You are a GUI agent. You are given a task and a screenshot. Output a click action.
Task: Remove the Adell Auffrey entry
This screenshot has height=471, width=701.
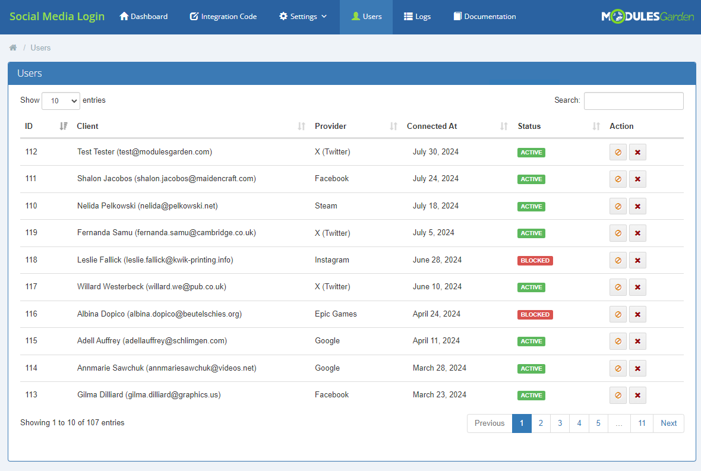(637, 342)
